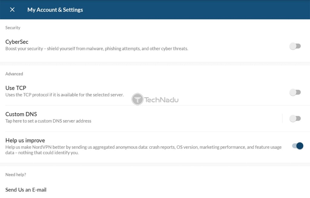The width and height of the screenshot is (310, 198).
Task: Select the CyberSec setting label
Action: coord(17,42)
